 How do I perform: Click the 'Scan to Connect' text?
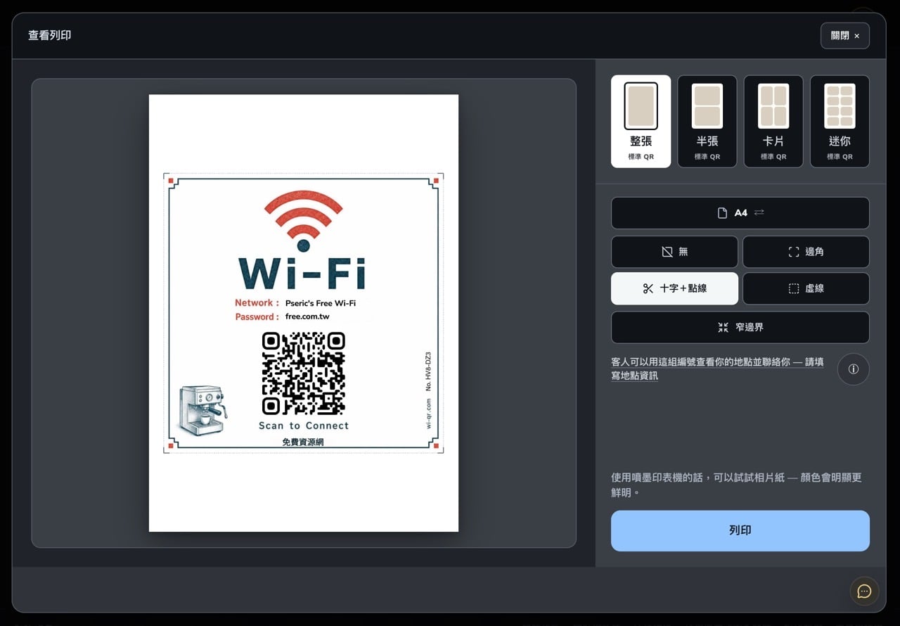click(304, 426)
